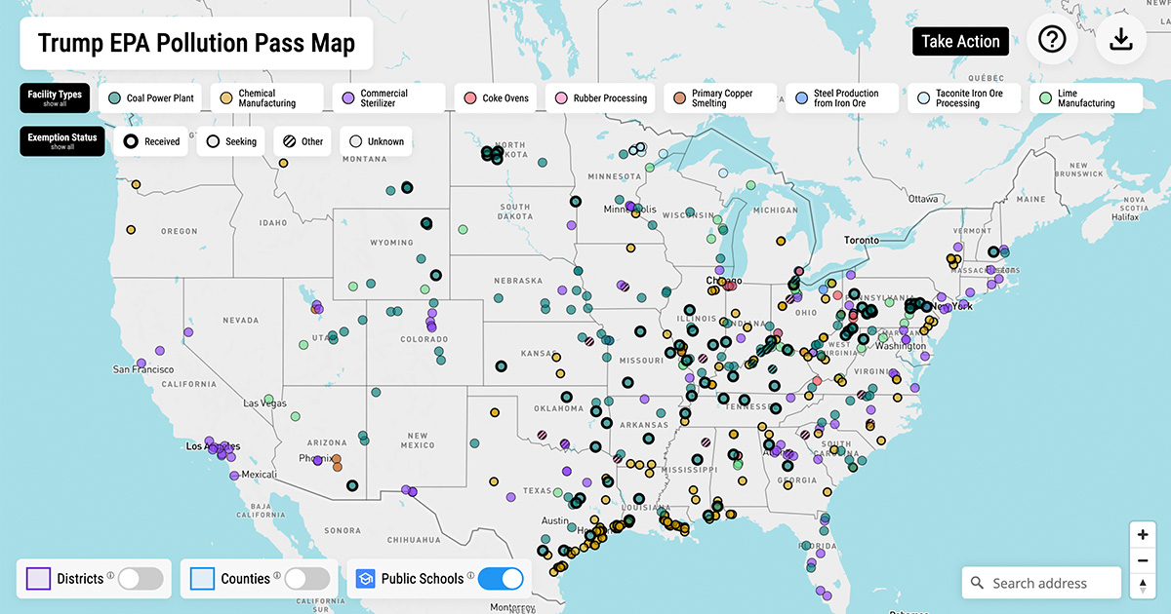Click the Districts info icon
This screenshot has height=614, width=1171.
click(111, 575)
